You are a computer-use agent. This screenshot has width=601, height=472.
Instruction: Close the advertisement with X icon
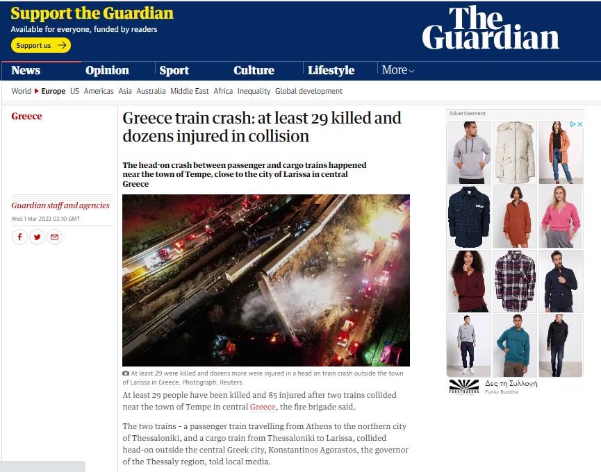(580, 124)
